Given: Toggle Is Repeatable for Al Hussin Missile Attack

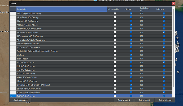Looking at the screenshot, I should point(115,25).
